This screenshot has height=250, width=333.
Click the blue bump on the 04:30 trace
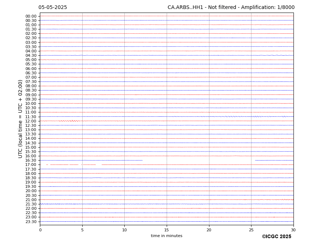[82, 55]
